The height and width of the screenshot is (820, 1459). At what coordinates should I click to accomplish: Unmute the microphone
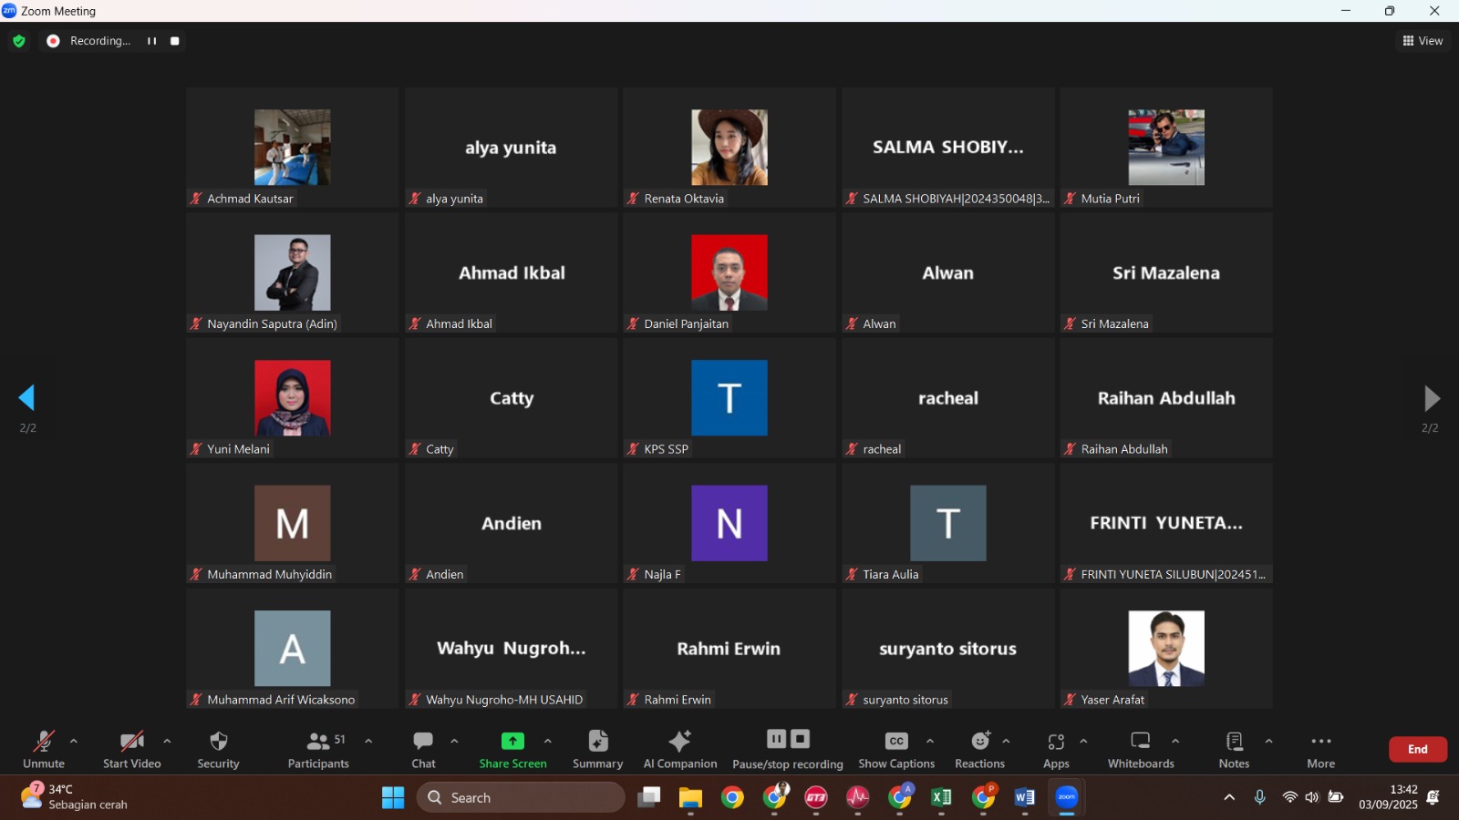[x=44, y=742]
